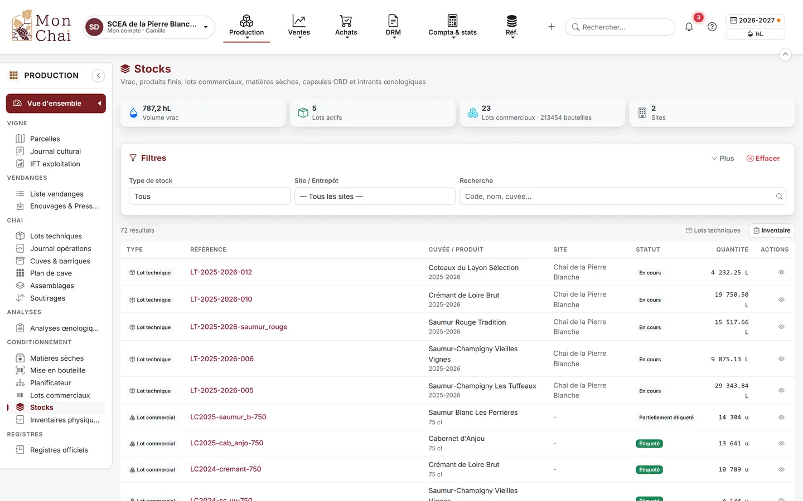Open the Achats cart icon

click(346, 21)
